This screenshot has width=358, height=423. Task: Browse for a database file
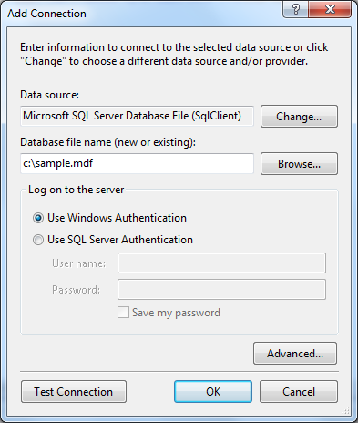(x=299, y=164)
